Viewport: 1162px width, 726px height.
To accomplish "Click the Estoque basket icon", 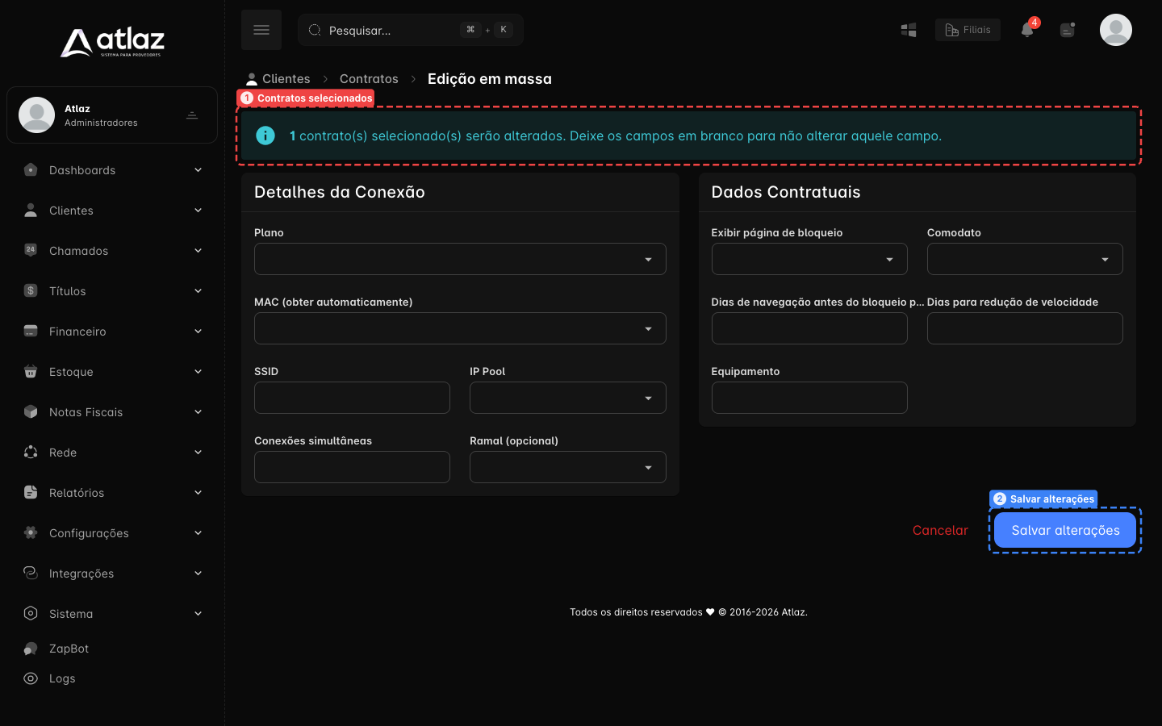I will pos(31,371).
